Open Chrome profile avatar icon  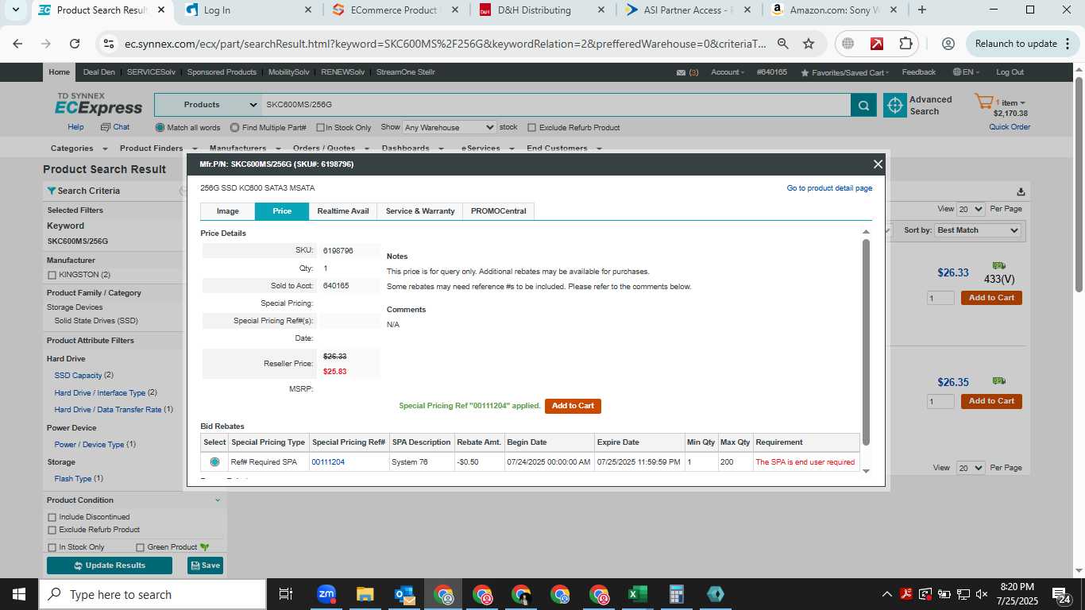click(948, 44)
